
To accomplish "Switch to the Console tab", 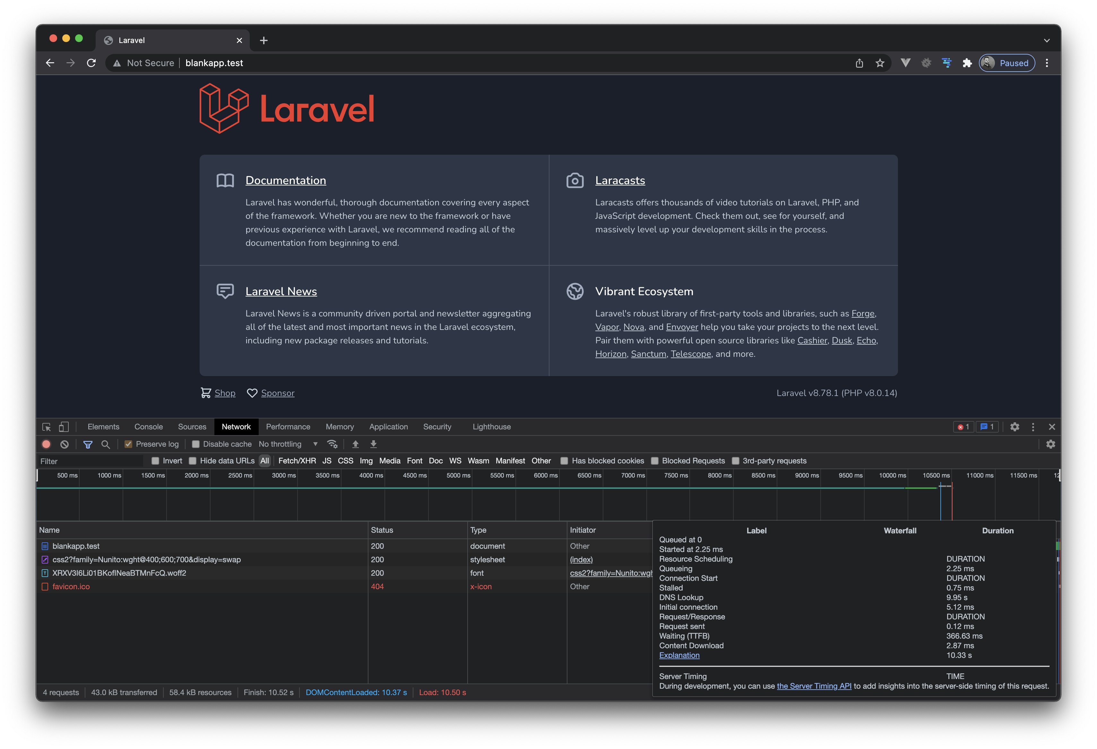I will 149,427.
